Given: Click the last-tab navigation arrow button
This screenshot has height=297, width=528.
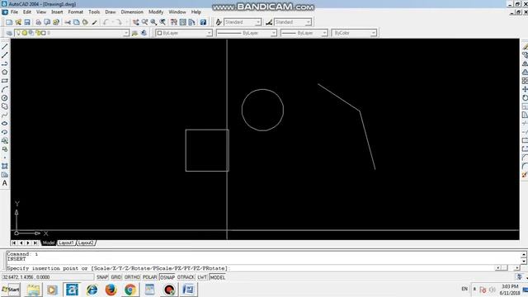Looking at the screenshot, I should [35, 243].
